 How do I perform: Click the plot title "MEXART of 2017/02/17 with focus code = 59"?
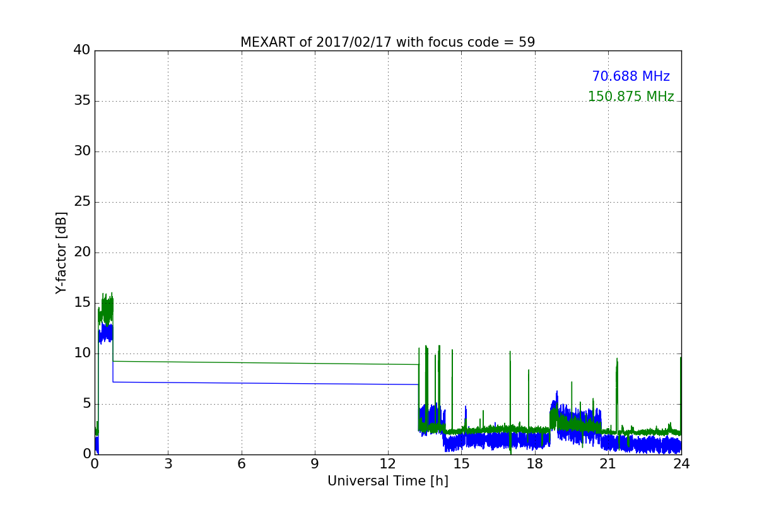click(x=387, y=42)
